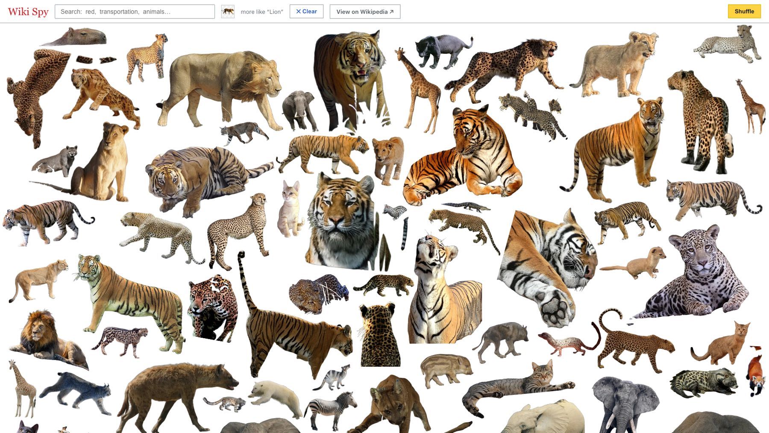Shuffle the image collection
769x433 pixels.
[744, 12]
